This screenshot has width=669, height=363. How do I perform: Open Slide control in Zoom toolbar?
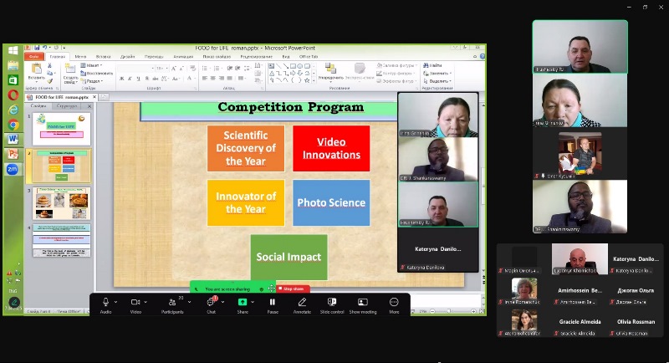tap(332, 305)
